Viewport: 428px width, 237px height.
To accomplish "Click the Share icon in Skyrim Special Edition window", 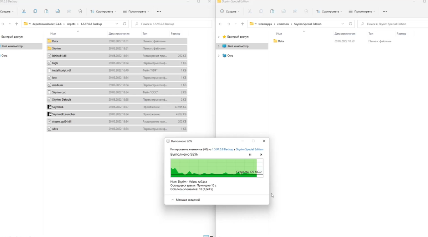I will click(295, 11).
